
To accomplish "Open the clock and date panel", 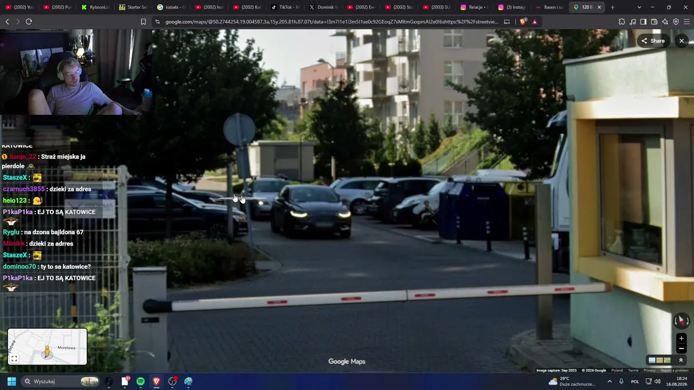I will 677,381.
